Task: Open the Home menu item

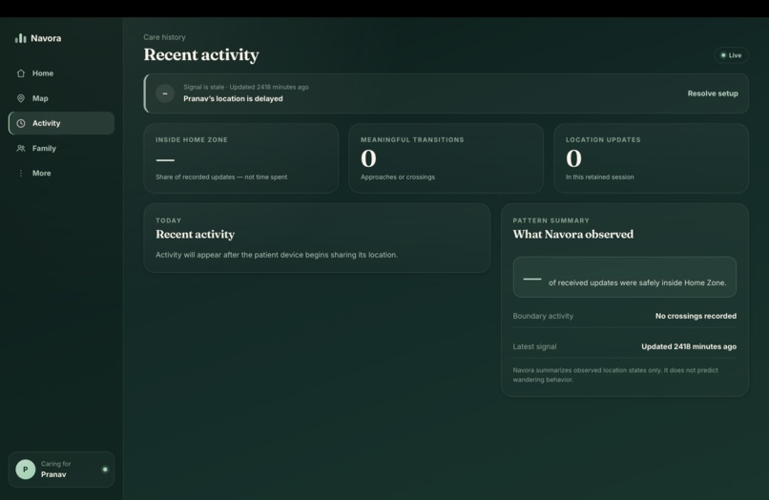Action: pyautogui.click(x=61, y=73)
